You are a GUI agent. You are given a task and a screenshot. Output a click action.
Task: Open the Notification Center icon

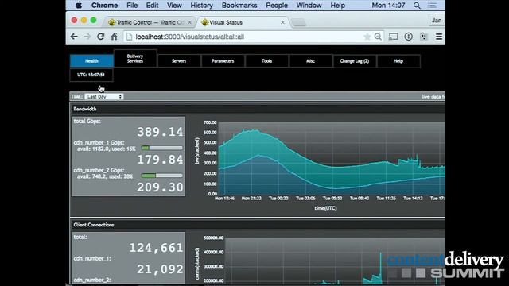click(432, 6)
